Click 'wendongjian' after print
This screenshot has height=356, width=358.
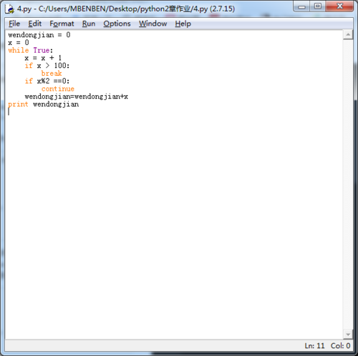[x=56, y=104]
